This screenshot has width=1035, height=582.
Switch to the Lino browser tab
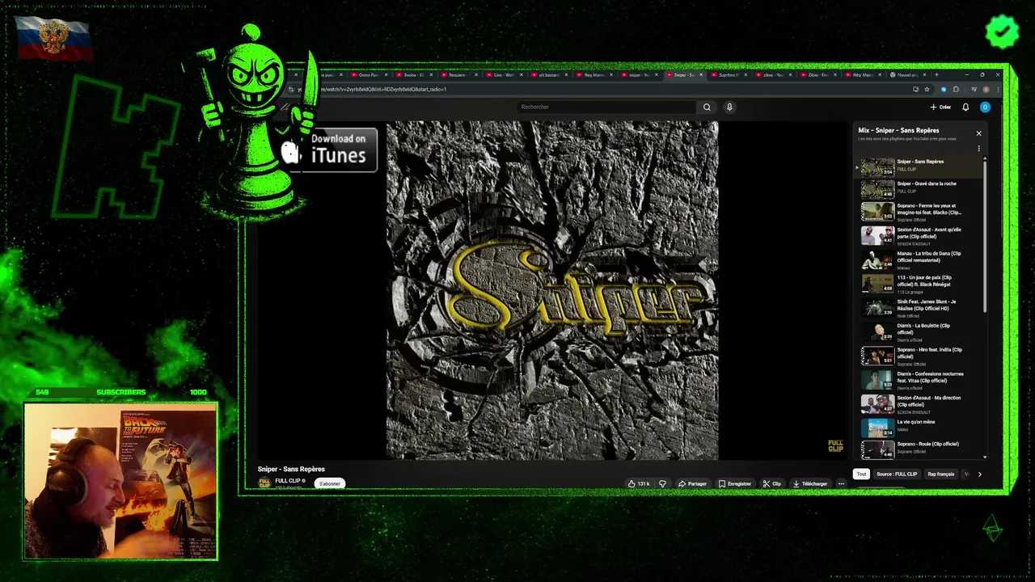(505, 74)
